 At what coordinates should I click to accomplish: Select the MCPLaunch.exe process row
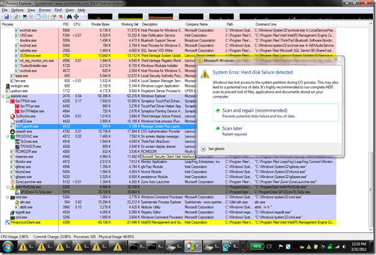tap(26, 126)
